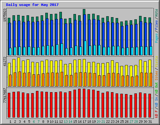Click day label 8 on the x-axis
Image resolution: width=160 pixels, height=125 pixels.
[43, 122]
